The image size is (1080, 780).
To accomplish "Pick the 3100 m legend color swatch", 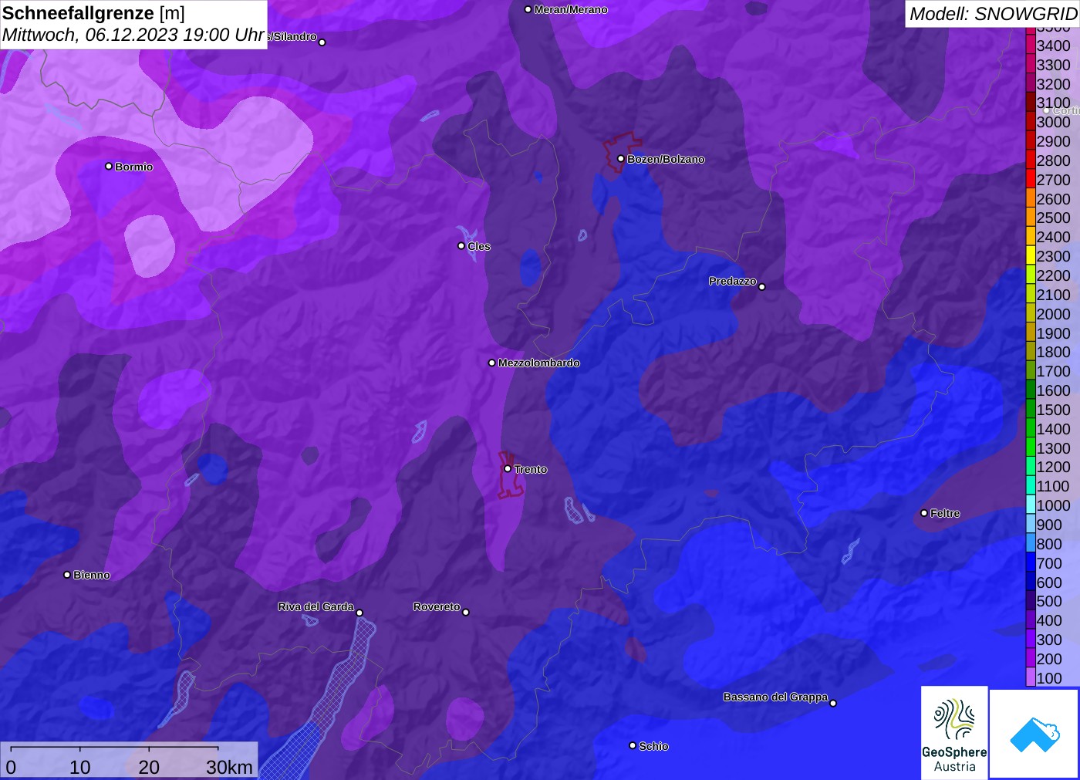I will coord(1031,102).
